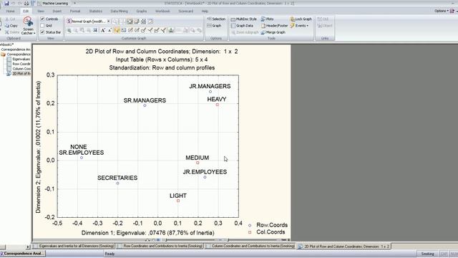Click the HEAVY column point label

click(217, 100)
